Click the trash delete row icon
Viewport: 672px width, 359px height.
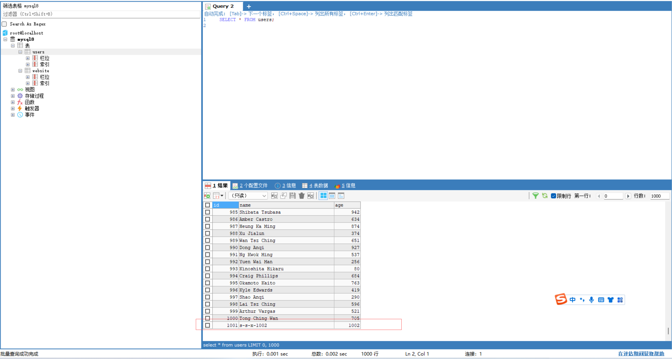click(302, 196)
